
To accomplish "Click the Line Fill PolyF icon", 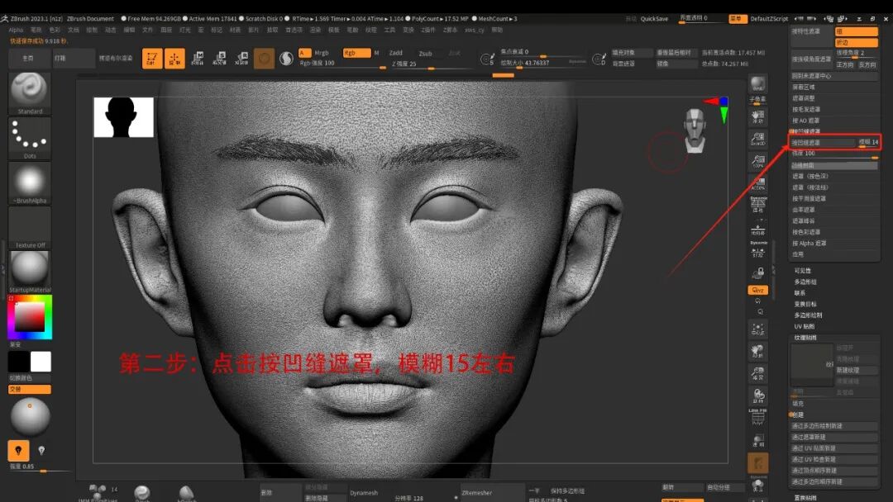I will click(x=758, y=417).
